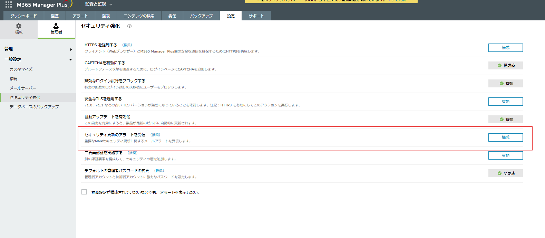Go to the コンテンツの検索 tab

[x=139, y=16]
